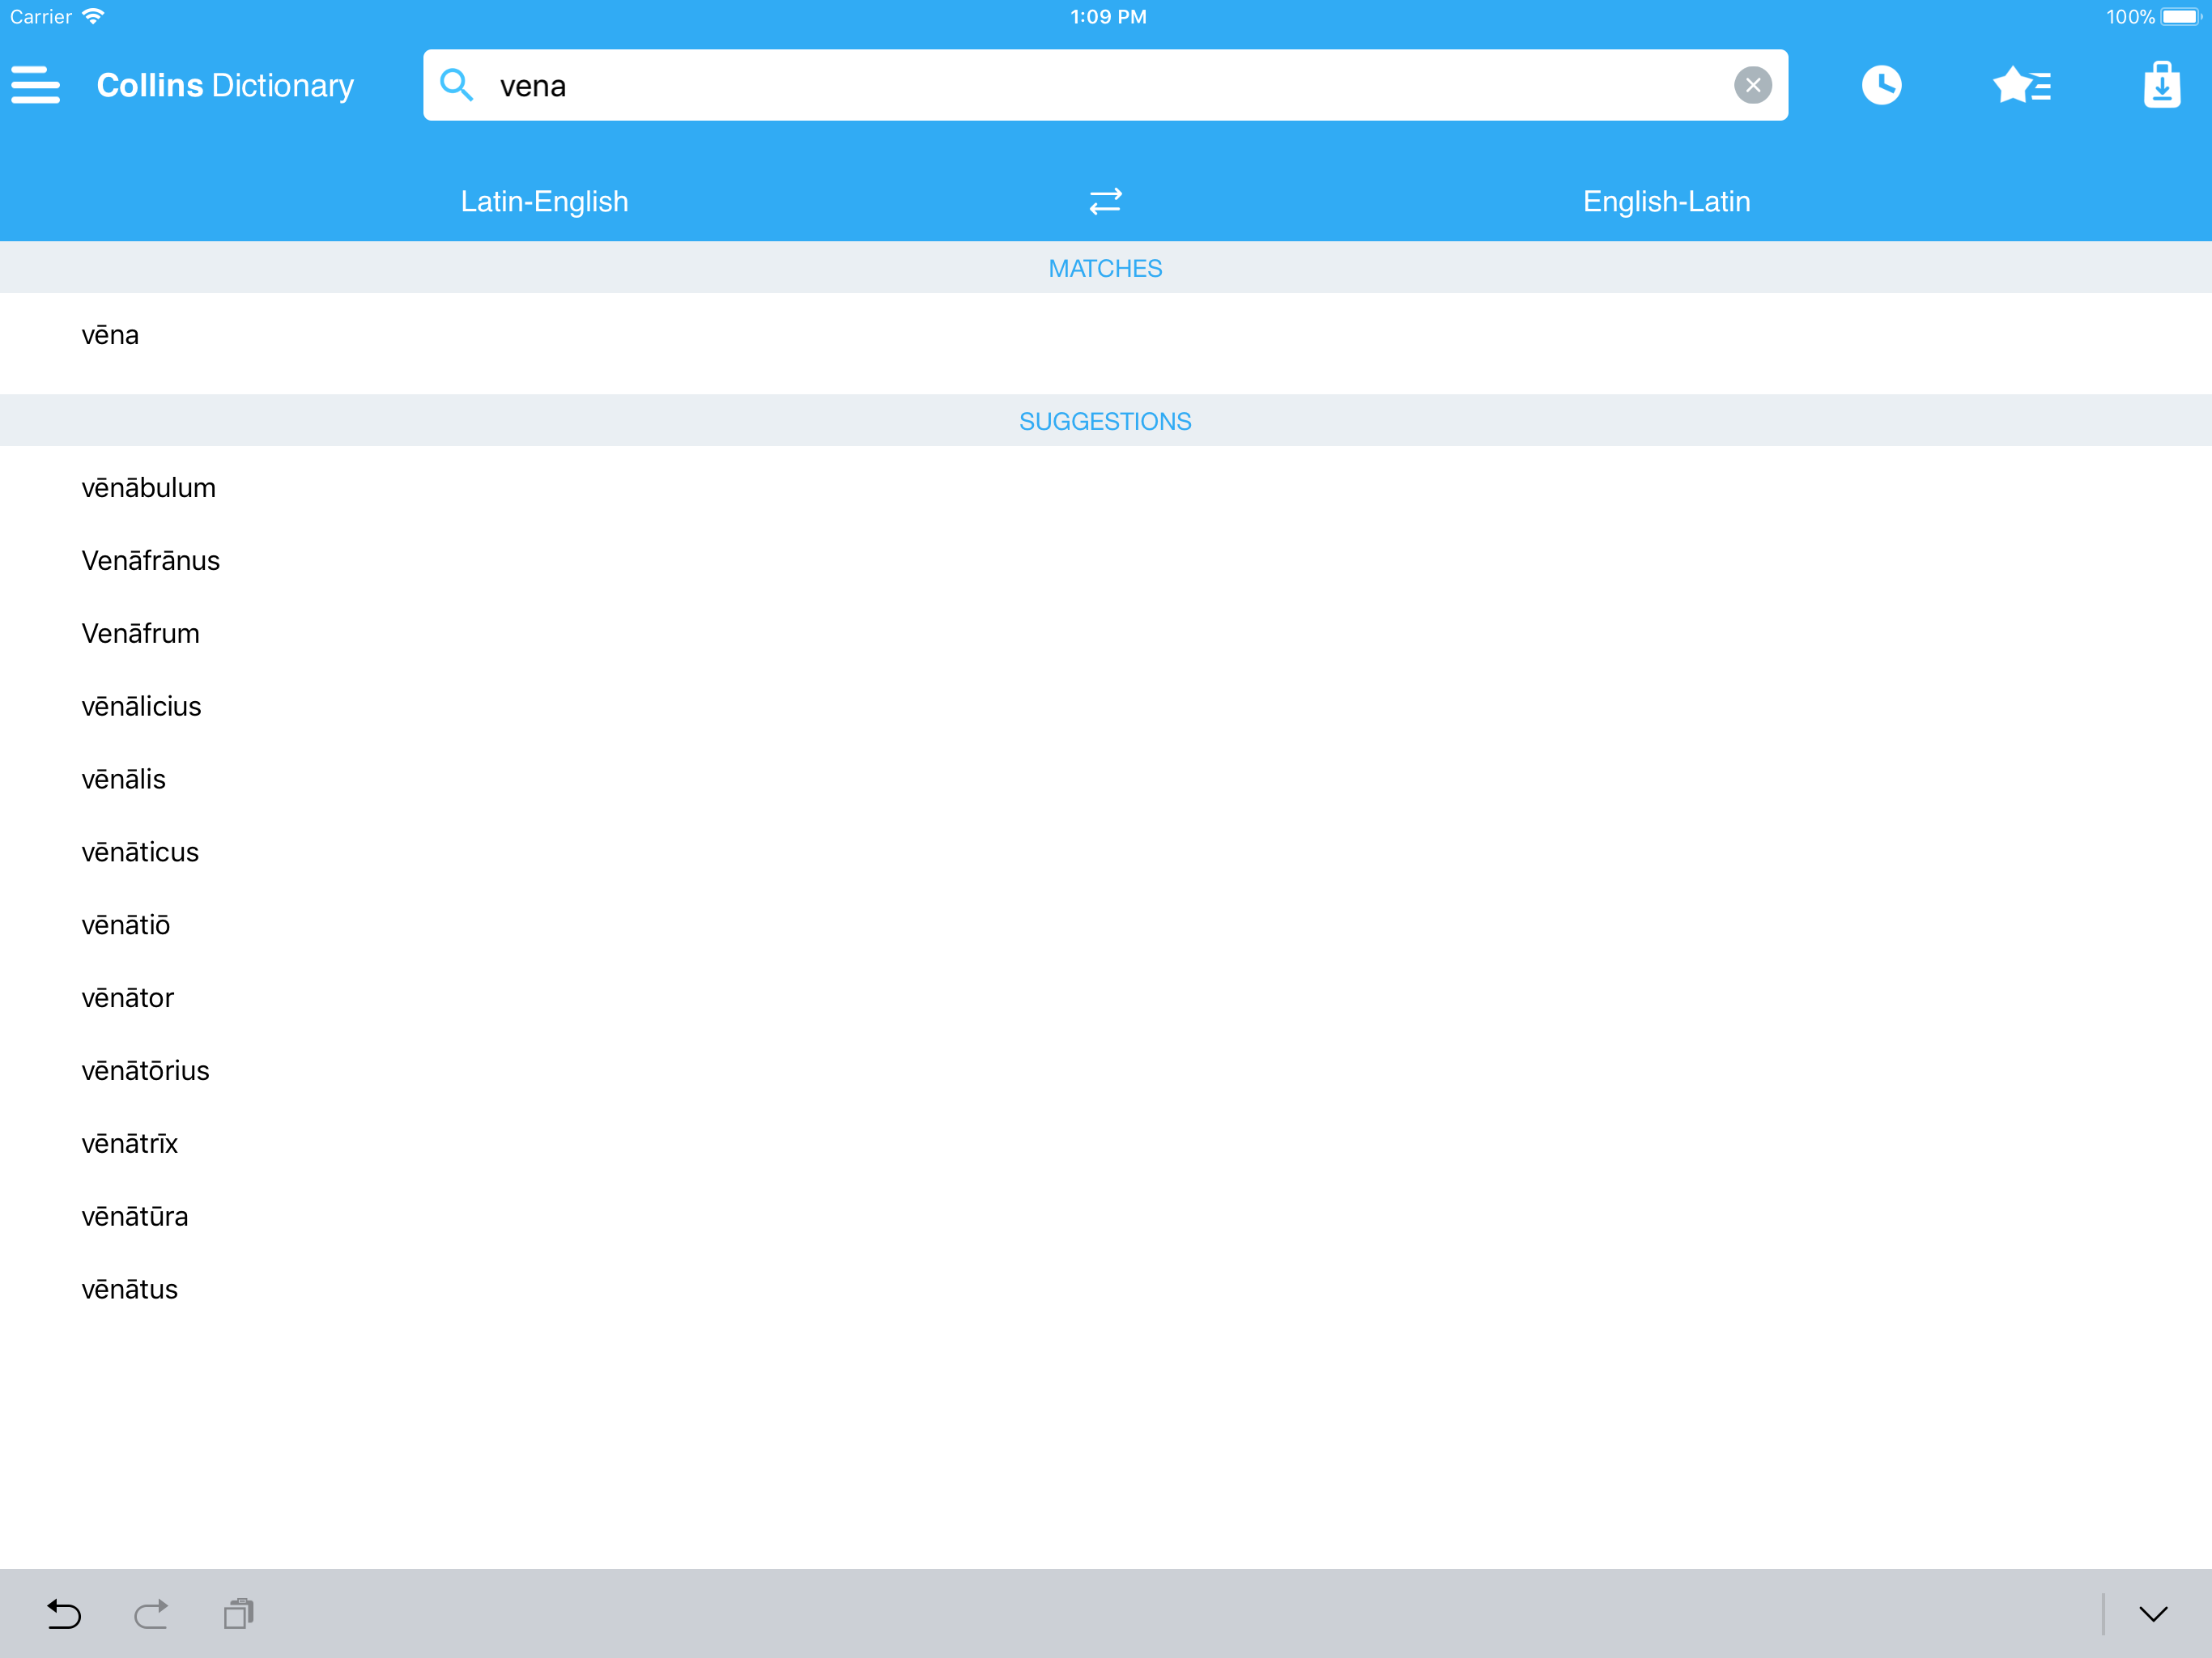Tap the magnifying glass search icon

pos(457,85)
